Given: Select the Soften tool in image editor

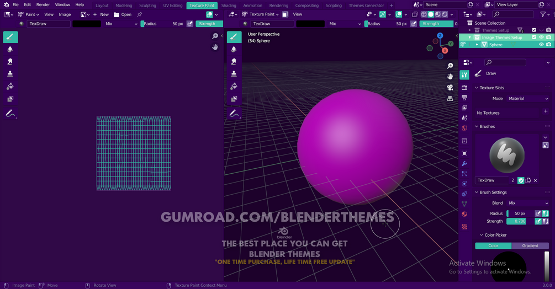Looking at the screenshot, I should (x=10, y=49).
